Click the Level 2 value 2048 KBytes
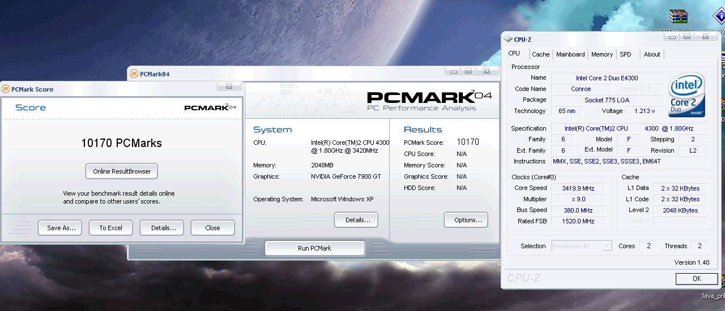Screen dimensions: 725x311 point(680,210)
